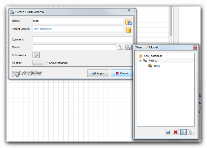Select new_database in the objects tree
Screen dimensions: 207x148
(153, 56)
